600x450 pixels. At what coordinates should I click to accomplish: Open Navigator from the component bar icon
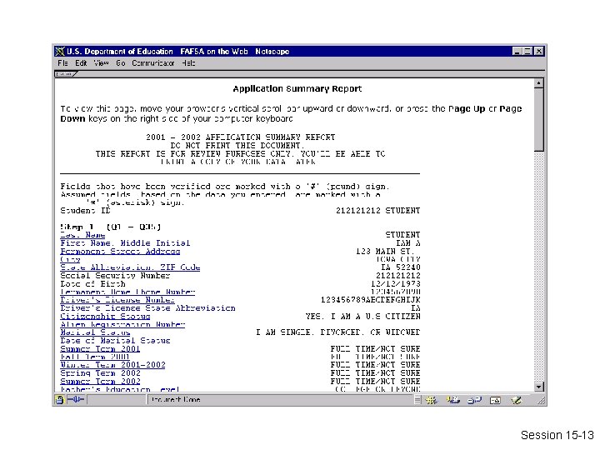(432, 400)
